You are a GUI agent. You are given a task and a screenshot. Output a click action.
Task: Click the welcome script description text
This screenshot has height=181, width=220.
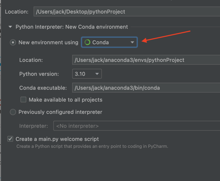[x=92, y=146]
